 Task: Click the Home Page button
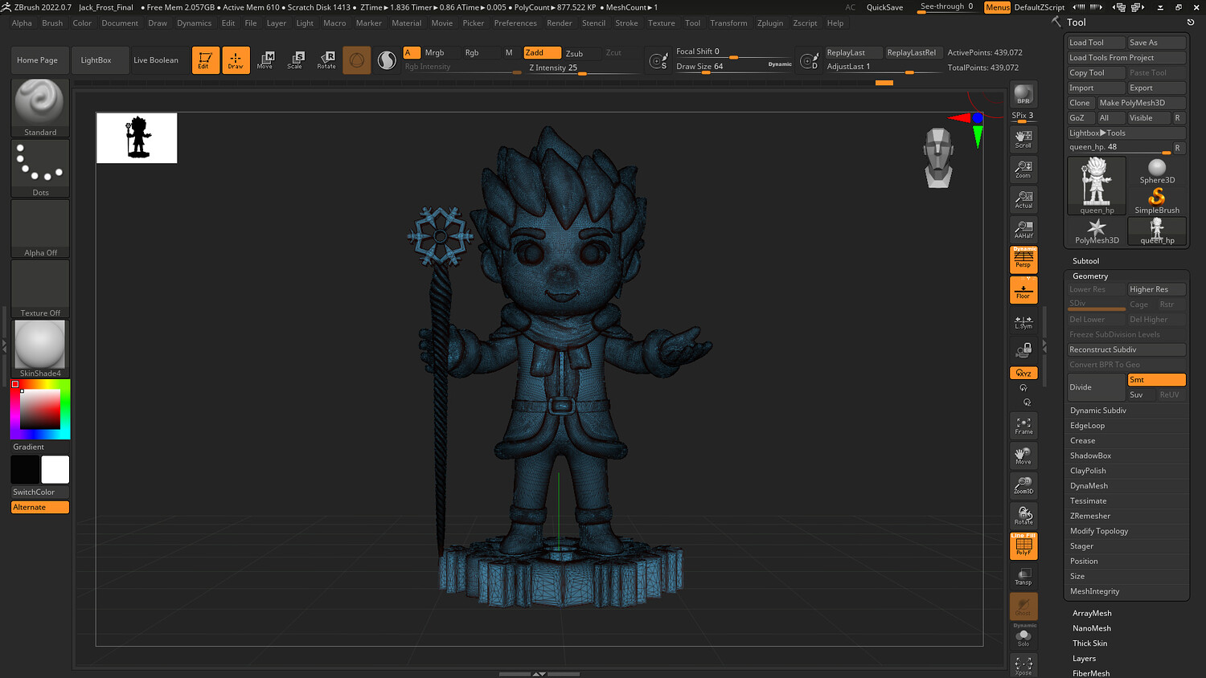coord(37,60)
